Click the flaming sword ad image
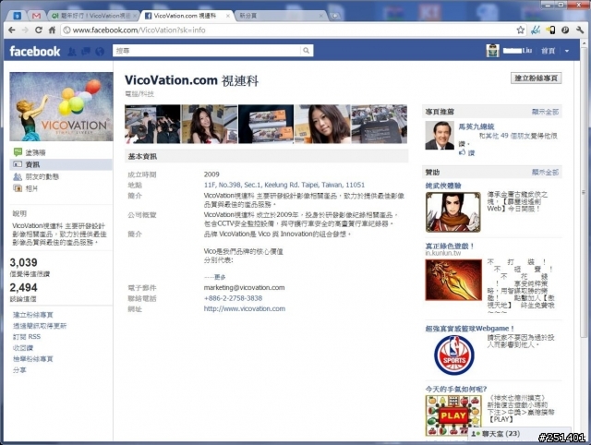 click(453, 280)
